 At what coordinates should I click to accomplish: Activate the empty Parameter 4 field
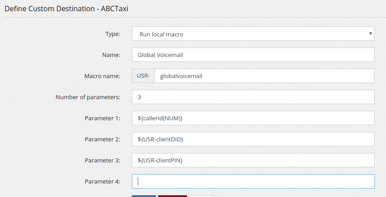click(253, 181)
